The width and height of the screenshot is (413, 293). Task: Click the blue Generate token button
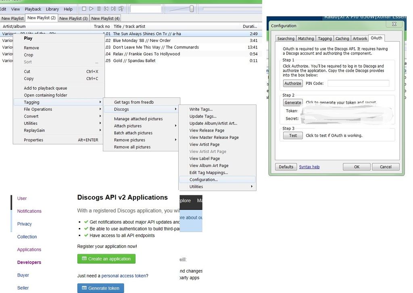click(100, 288)
